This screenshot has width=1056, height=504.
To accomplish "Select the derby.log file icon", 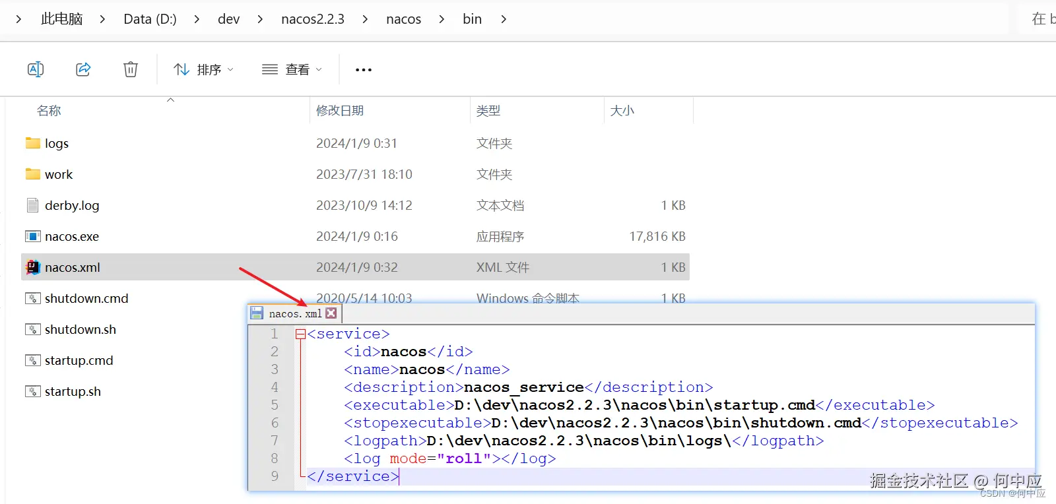I will pyautogui.click(x=33, y=205).
